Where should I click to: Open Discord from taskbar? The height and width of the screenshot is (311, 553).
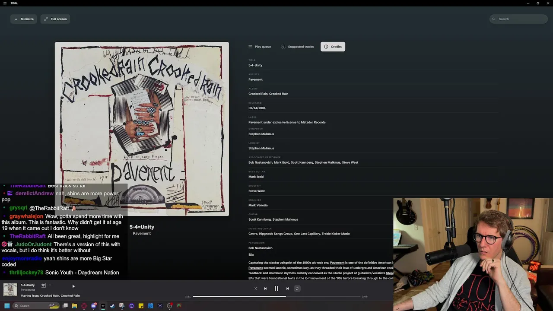[x=93, y=306]
